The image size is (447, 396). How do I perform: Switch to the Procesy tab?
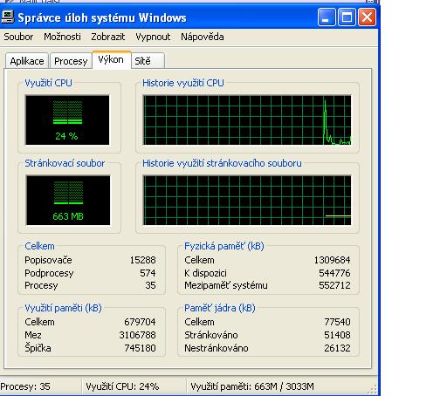pyautogui.click(x=71, y=61)
